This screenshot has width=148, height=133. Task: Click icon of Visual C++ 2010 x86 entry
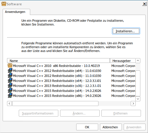coord(10,66)
